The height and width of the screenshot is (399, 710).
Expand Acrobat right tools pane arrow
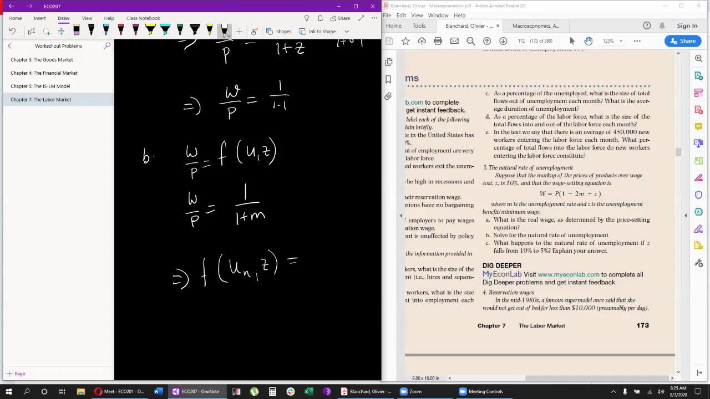click(686, 216)
